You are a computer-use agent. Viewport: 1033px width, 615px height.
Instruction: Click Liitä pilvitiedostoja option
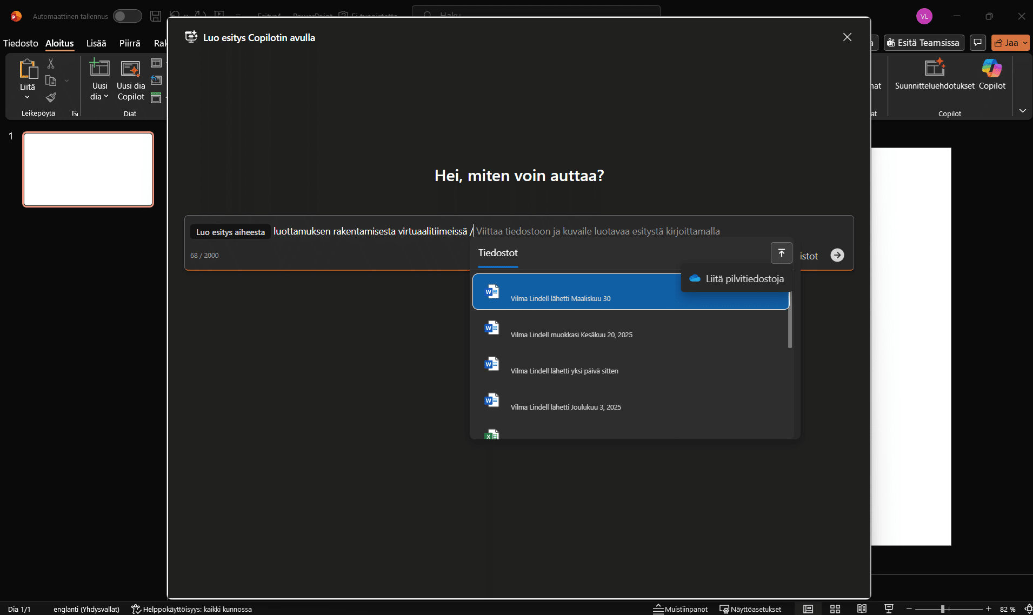(x=737, y=279)
